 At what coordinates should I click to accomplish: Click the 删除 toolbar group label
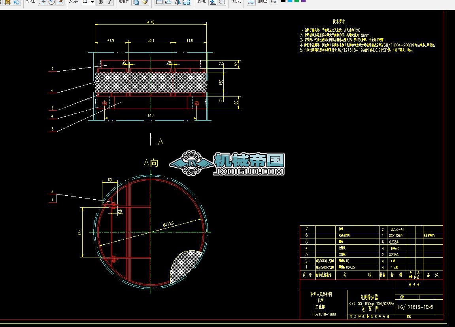(x=124, y=1)
